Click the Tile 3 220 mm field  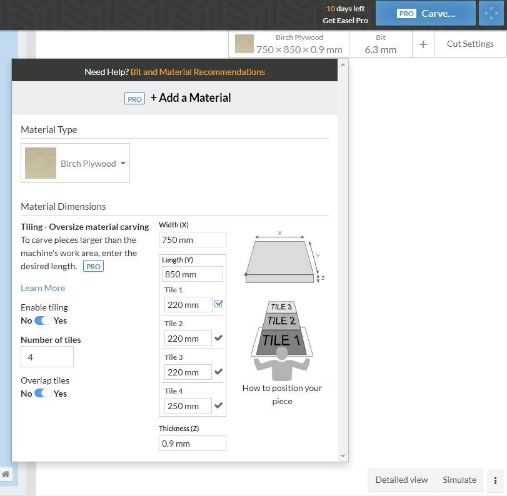click(x=188, y=372)
